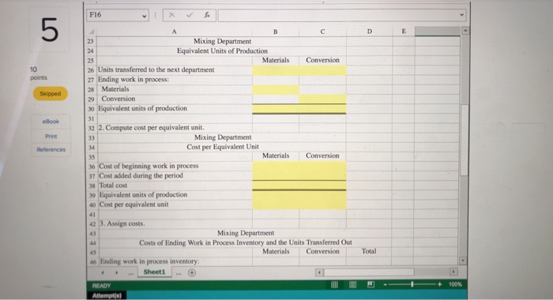The width and height of the screenshot is (553, 300).
Task: Select all cells via the corner triangle
Action: 92,32
